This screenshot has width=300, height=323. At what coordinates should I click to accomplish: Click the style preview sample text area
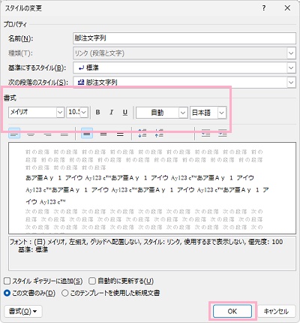152,189
